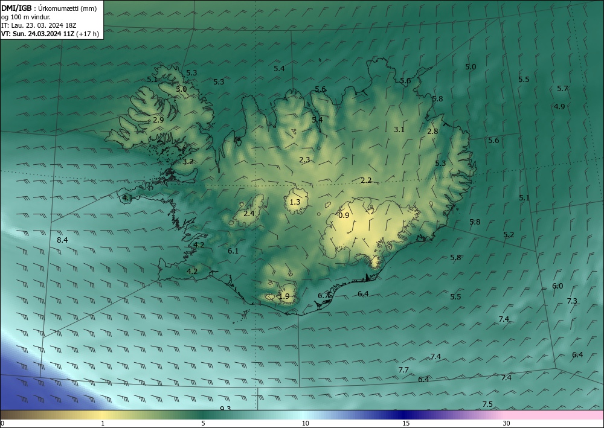Click the 7.5 value near the bottom

(487, 404)
